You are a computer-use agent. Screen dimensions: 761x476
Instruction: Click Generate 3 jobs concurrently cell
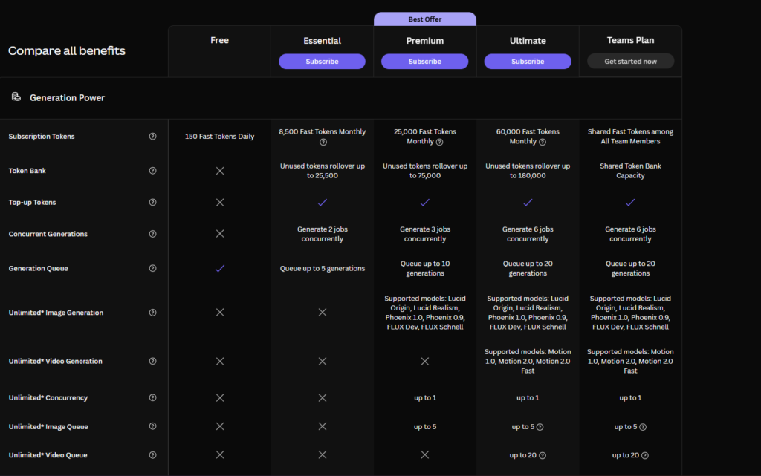[424, 234]
